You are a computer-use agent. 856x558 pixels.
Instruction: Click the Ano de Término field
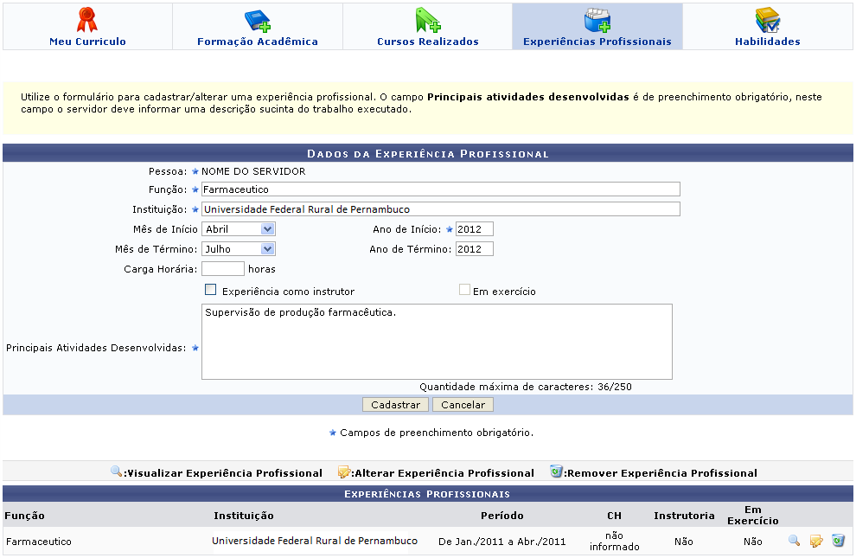(474, 249)
